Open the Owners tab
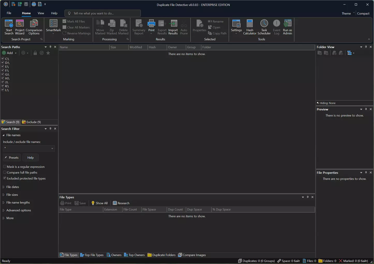Image resolution: width=374 pixels, height=264 pixels. click(114, 255)
